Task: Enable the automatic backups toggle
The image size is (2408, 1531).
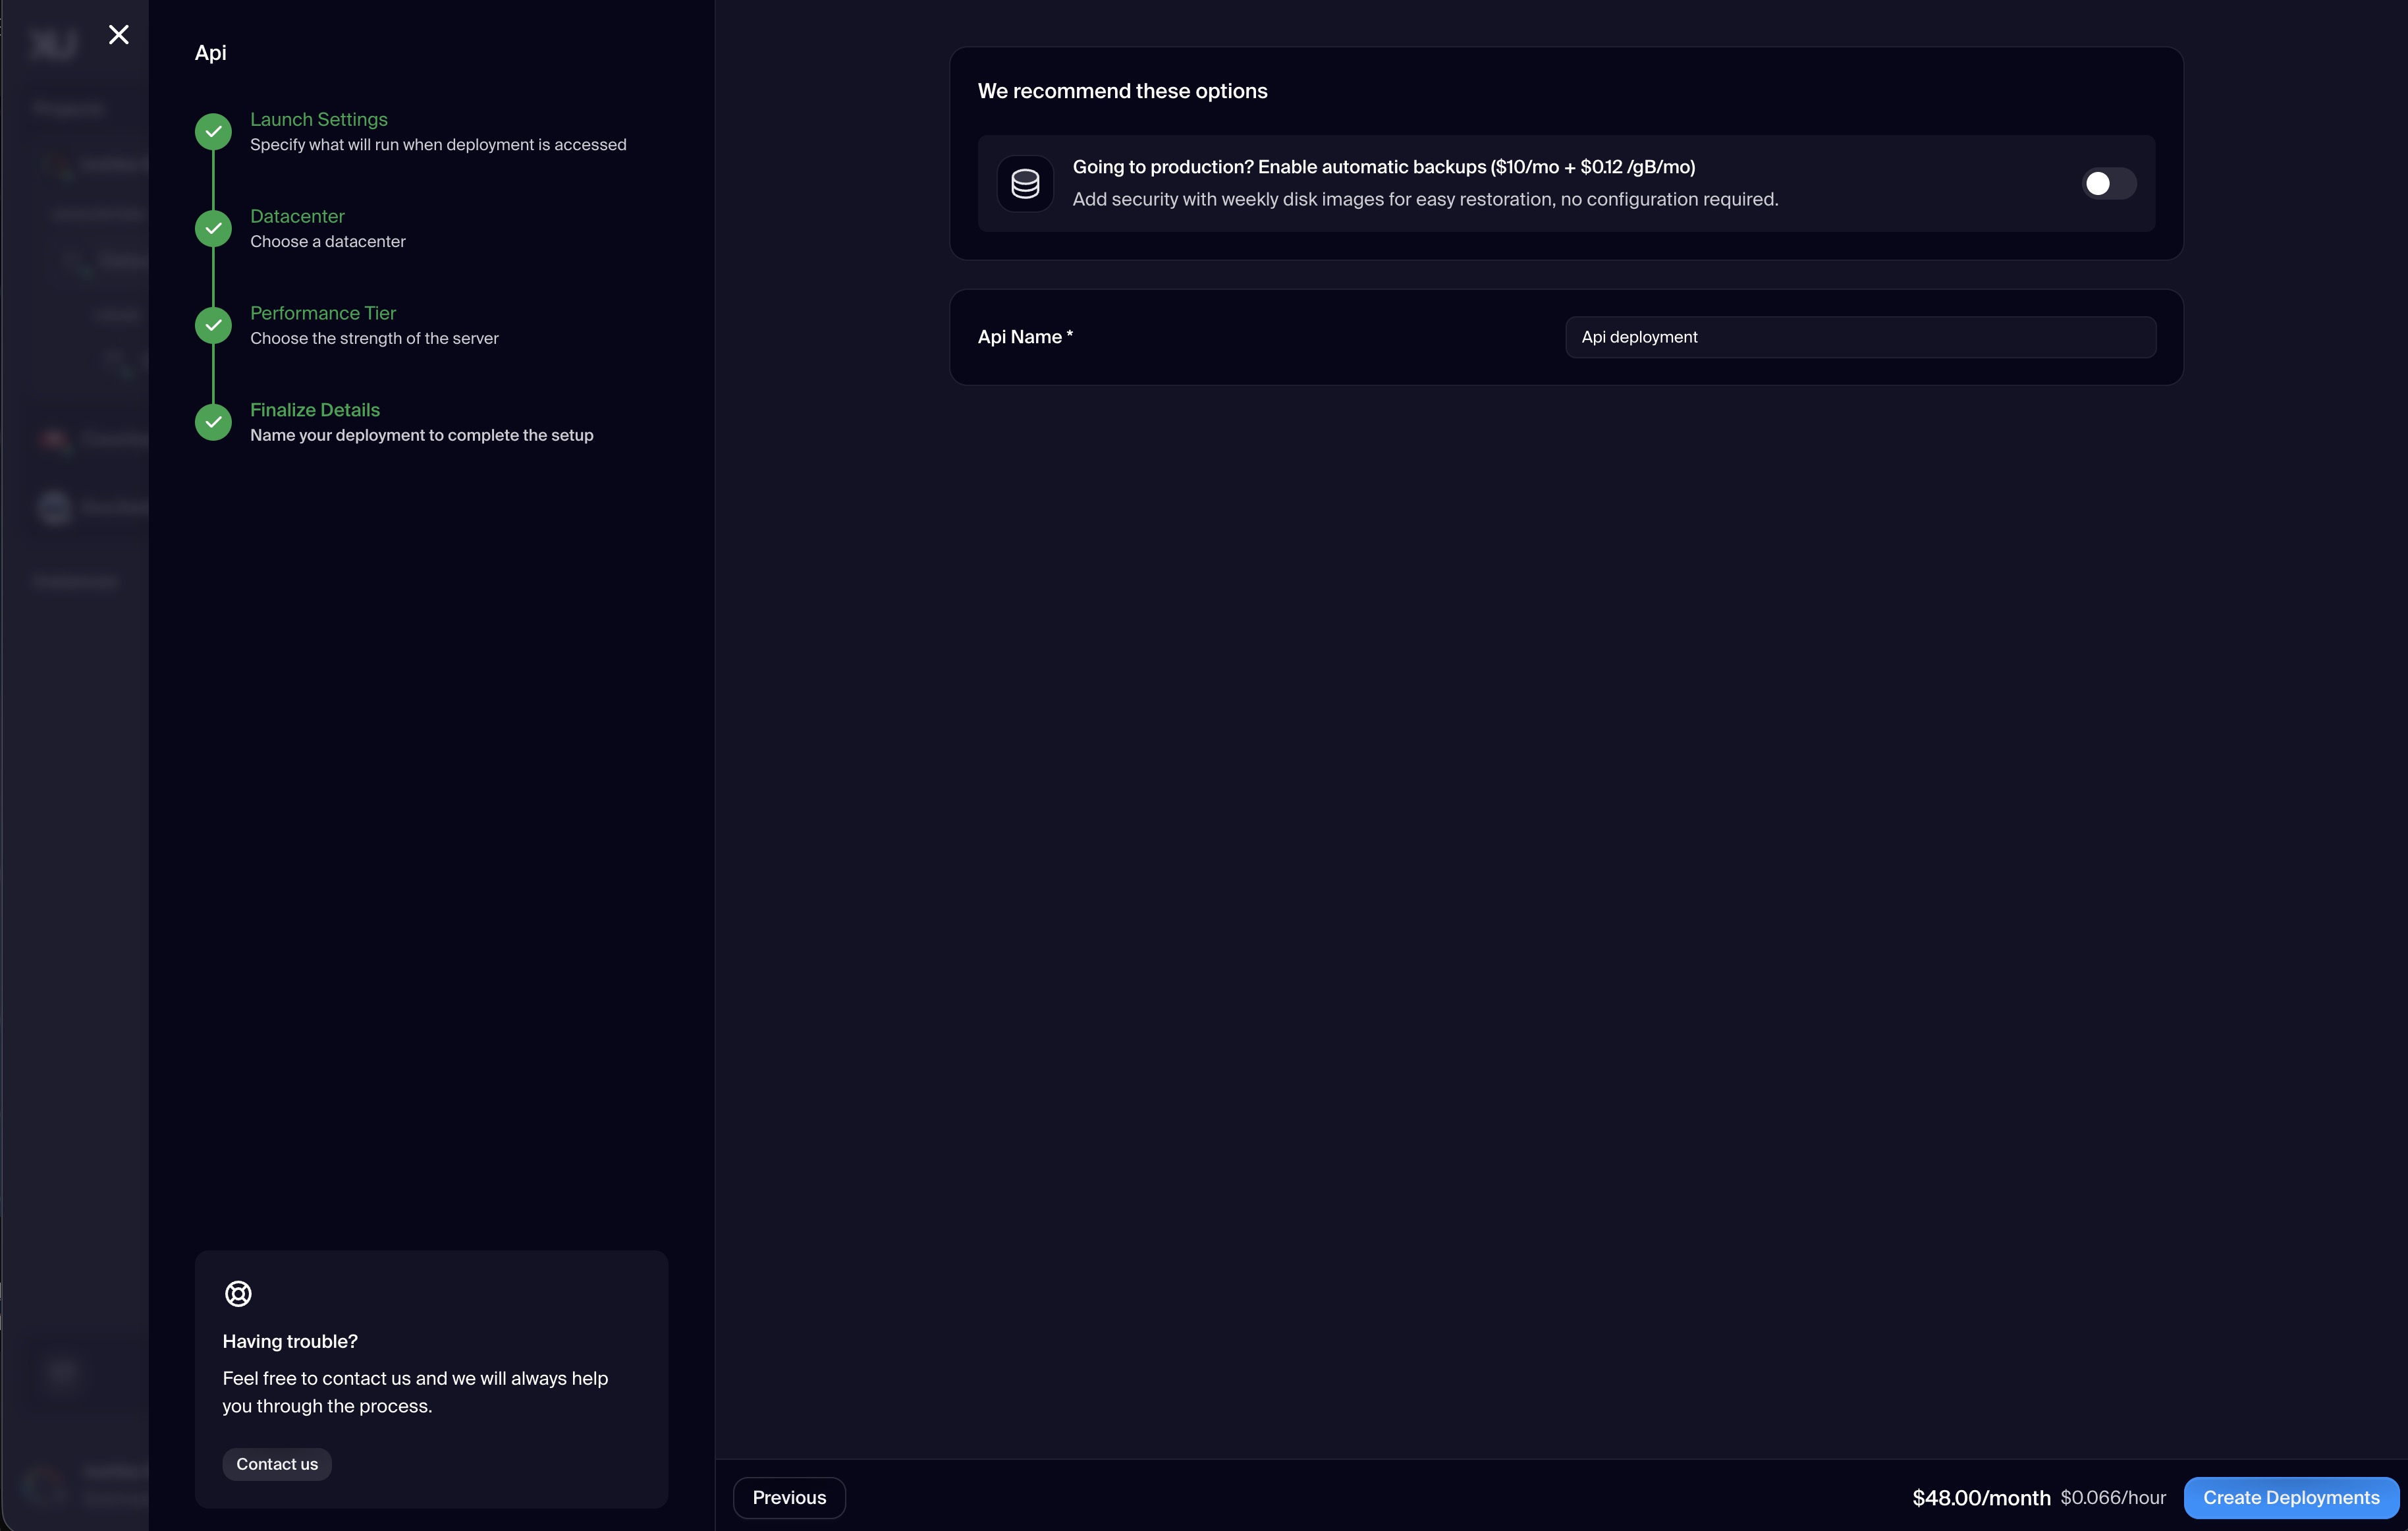Action: [2108, 183]
